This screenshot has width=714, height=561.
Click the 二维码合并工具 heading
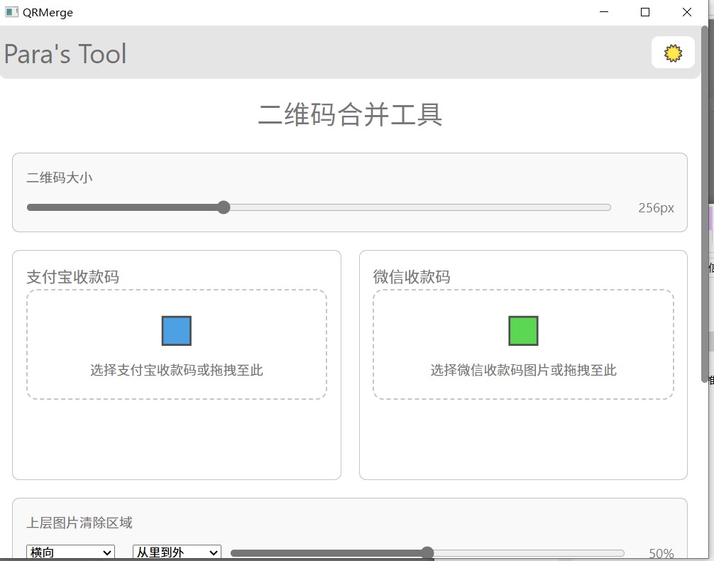(350, 114)
